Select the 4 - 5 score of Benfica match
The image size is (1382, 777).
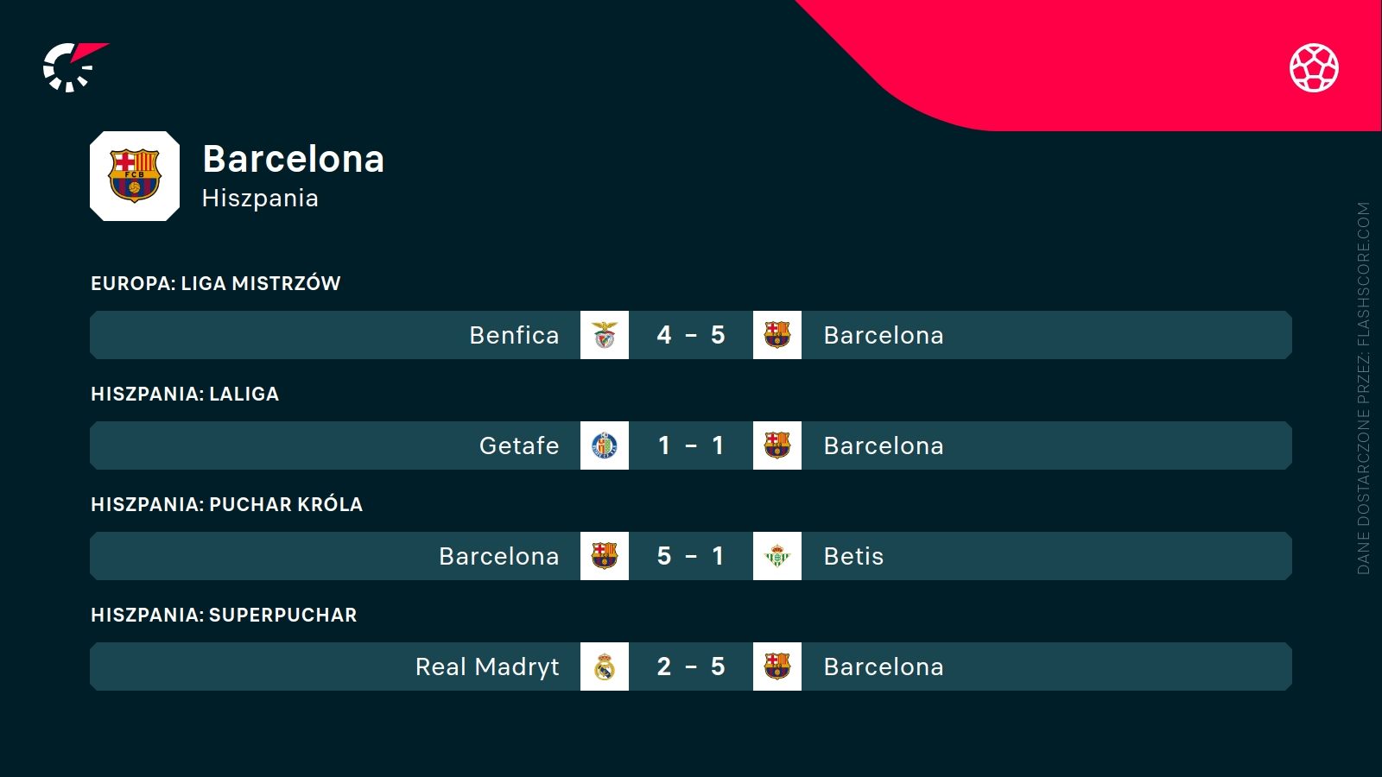click(x=691, y=335)
